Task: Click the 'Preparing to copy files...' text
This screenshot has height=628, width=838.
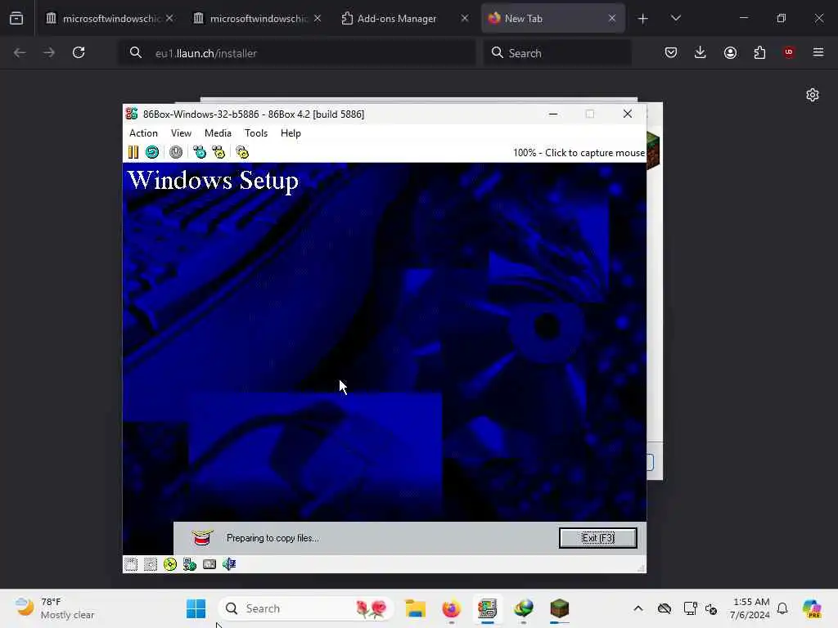Action: pos(273,538)
